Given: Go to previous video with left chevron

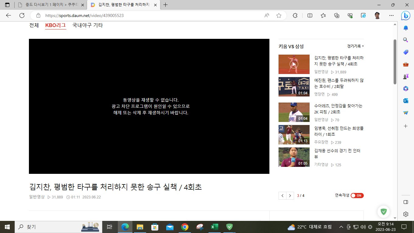Looking at the screenshot, I should coord(282,196).
